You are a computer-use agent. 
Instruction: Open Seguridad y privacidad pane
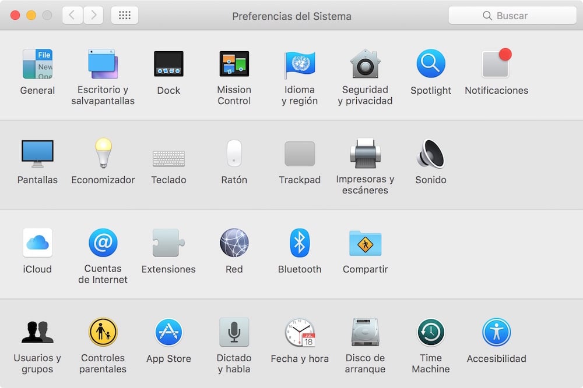[365, 64]
